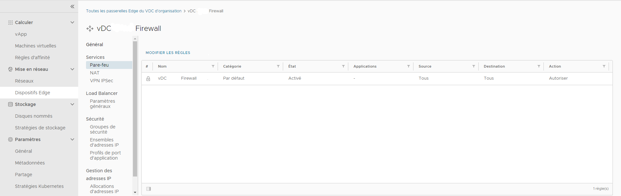Collapse the Stockage section
Image resolution: width=621 pixels, height=196 pixels.
pos(72,104)
